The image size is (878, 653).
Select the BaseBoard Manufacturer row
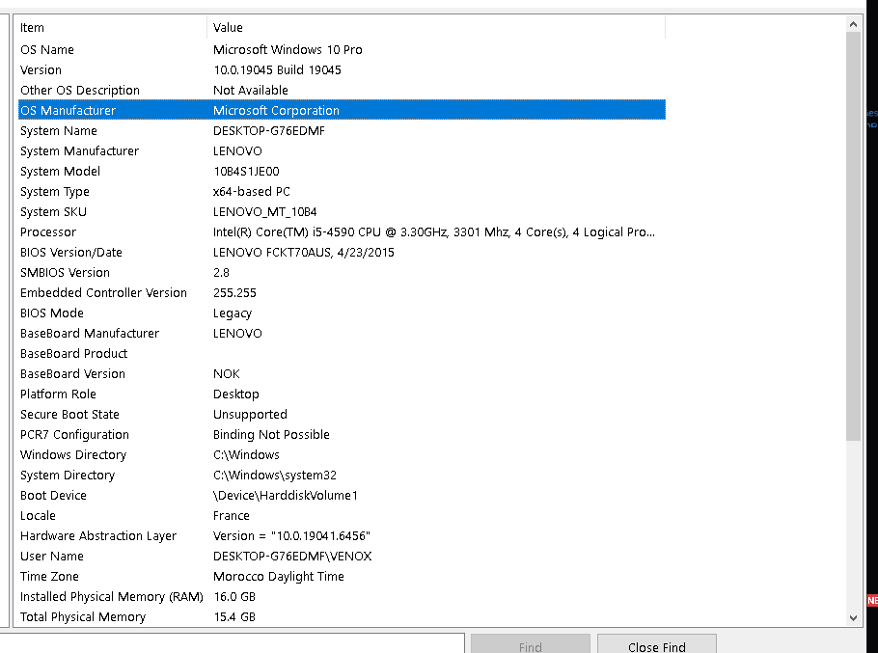pyautogui.click(x=342, y=334)
